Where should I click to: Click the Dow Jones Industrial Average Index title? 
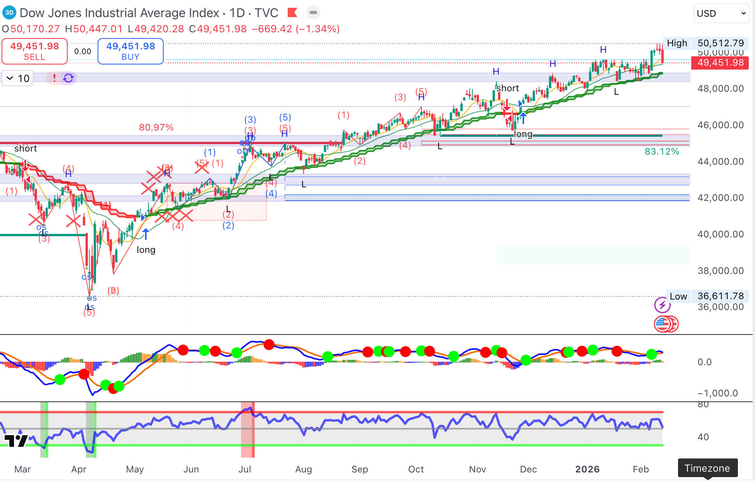click(x=119, y=13)
